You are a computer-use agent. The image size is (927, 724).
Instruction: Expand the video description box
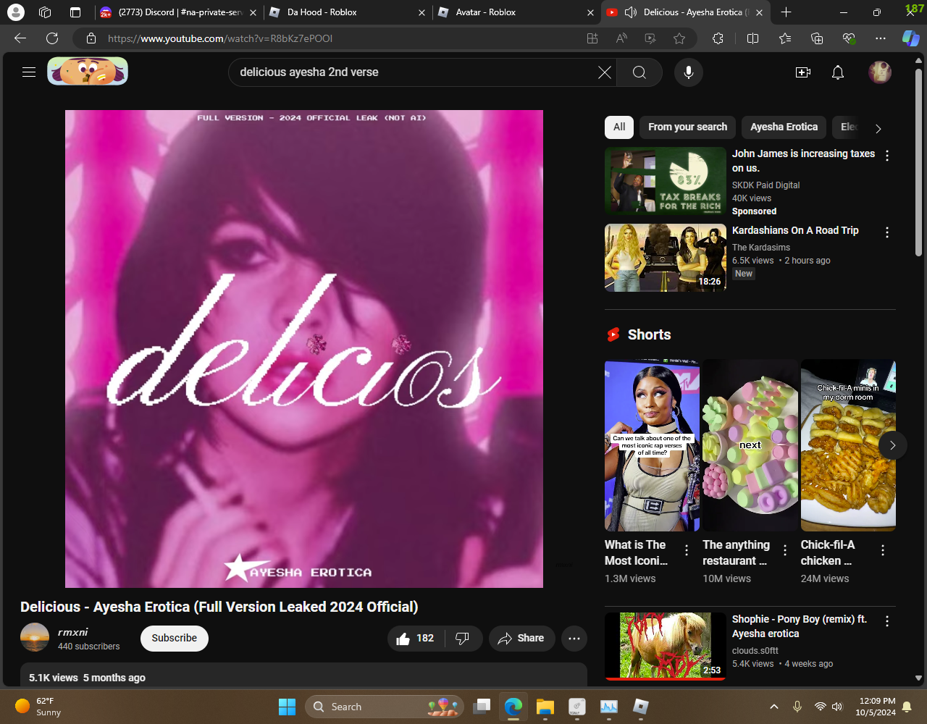303,675
